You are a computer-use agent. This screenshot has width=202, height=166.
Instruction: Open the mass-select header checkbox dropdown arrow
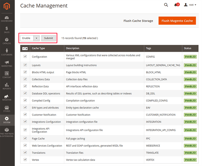tap(26, 49)
